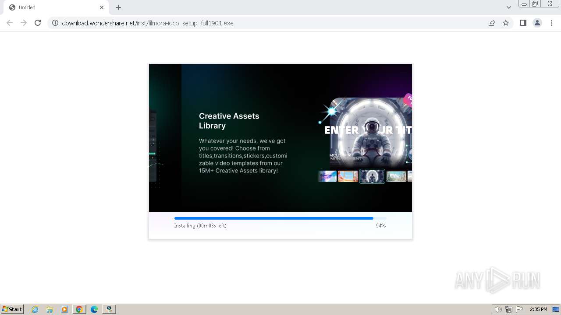Open the volume speaker tray icon
561x315 pixels.
tap(498, 309)
